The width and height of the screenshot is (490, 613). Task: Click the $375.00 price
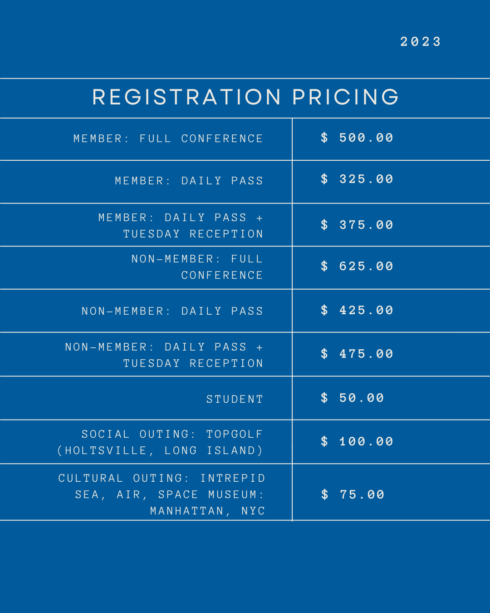357,225
